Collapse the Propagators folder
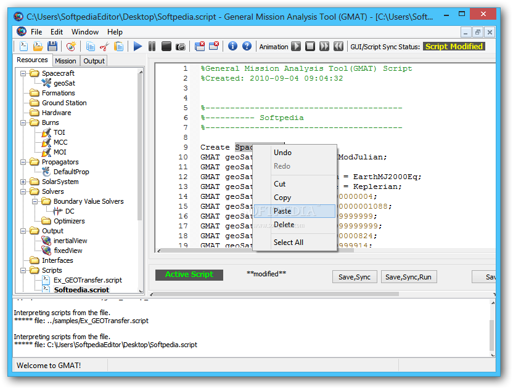Viewport: 513px width, 389px height. click(23, 162)
